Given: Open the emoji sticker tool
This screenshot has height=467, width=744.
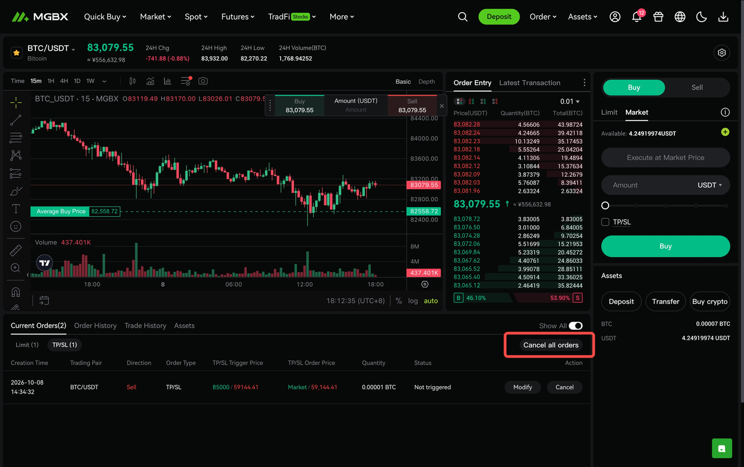Looking at the screenshot, I should [x=16, y=226].
